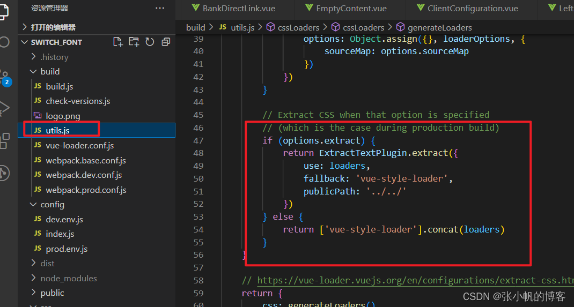Open webpack.base.conf.js file
The width and height of the screenshot is (574, 307).
86,160
